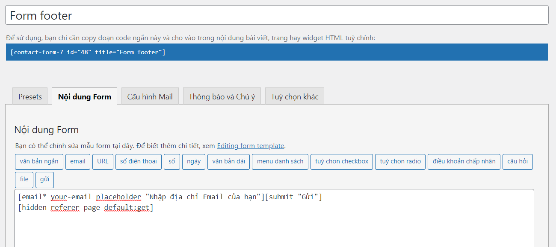Insert an email field tag
This screenshot has height=247, width=556.
point(78,162)
